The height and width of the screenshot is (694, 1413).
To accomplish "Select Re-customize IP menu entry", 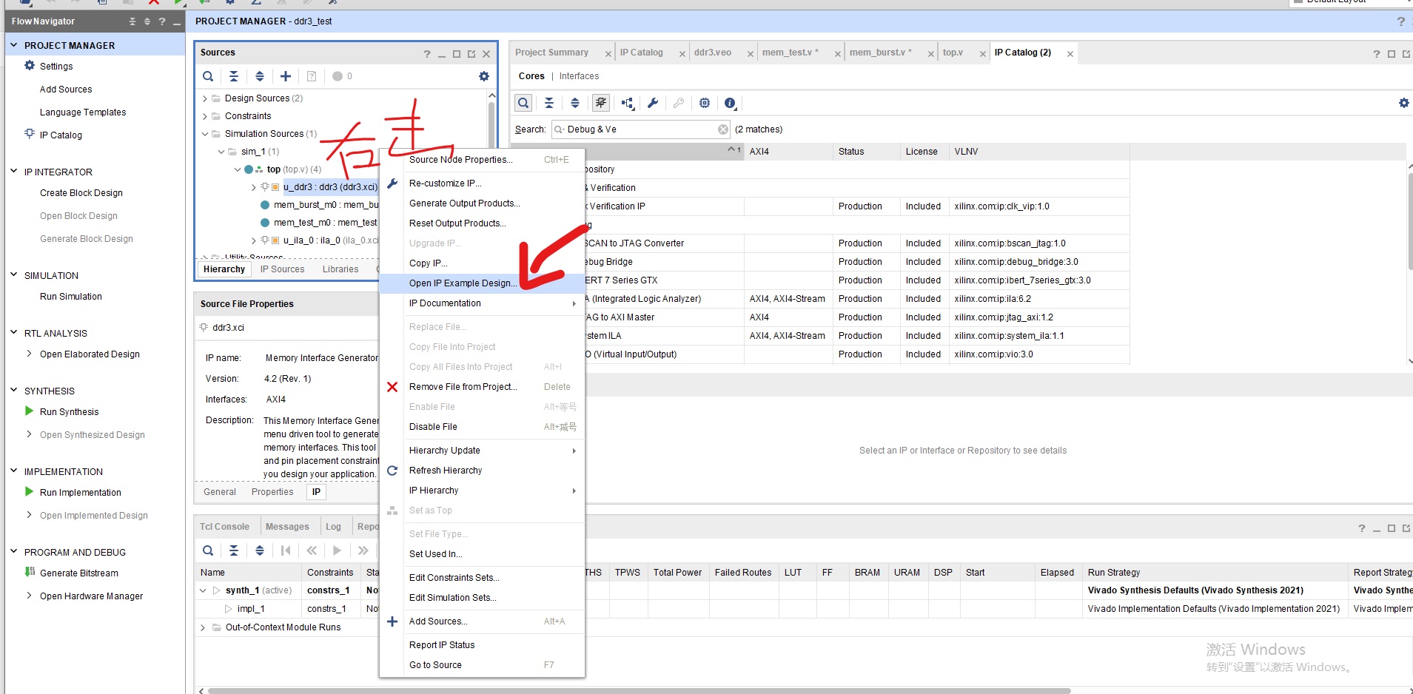I will pos(482,183).
